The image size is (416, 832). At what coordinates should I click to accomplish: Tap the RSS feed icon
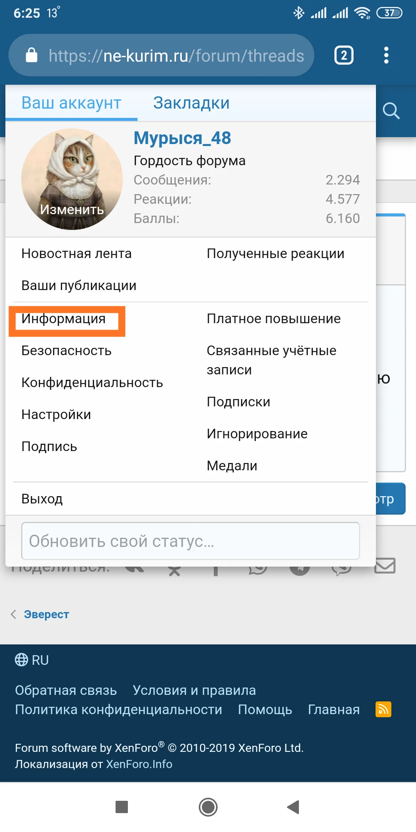(x=383, y=709)
